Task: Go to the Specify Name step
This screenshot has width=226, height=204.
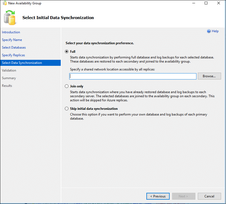Action: (x=12, y=40)
